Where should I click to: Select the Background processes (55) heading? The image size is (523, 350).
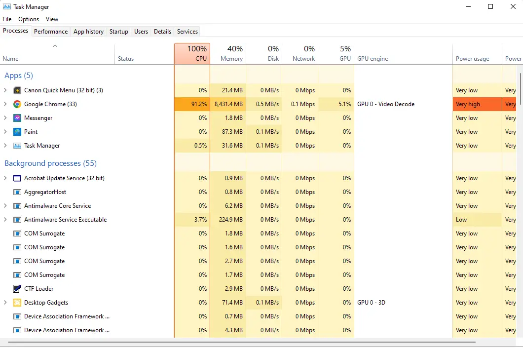point(51,163)
